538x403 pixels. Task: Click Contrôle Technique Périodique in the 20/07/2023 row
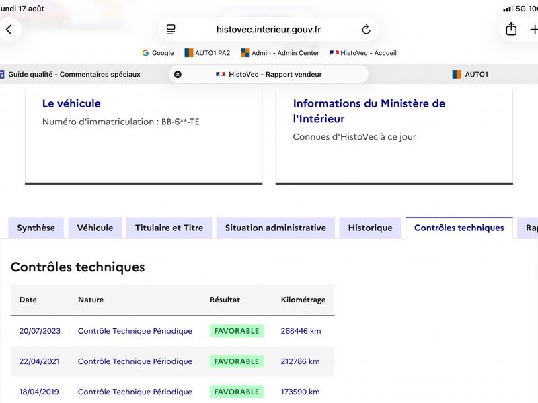click(x=135, y=331)
